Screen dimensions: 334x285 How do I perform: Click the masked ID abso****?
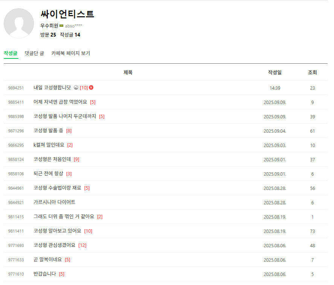(x=73, y=26)
